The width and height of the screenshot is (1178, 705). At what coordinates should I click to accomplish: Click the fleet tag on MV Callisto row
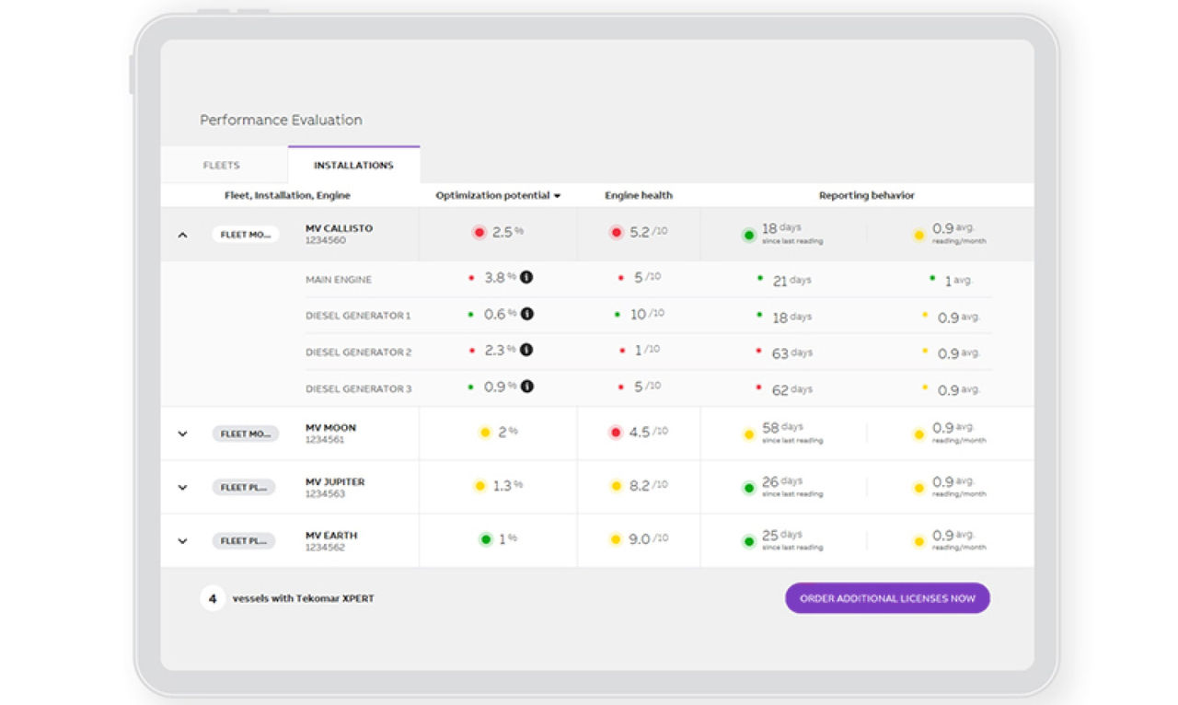pyautogui.click(x=245, y=235)
